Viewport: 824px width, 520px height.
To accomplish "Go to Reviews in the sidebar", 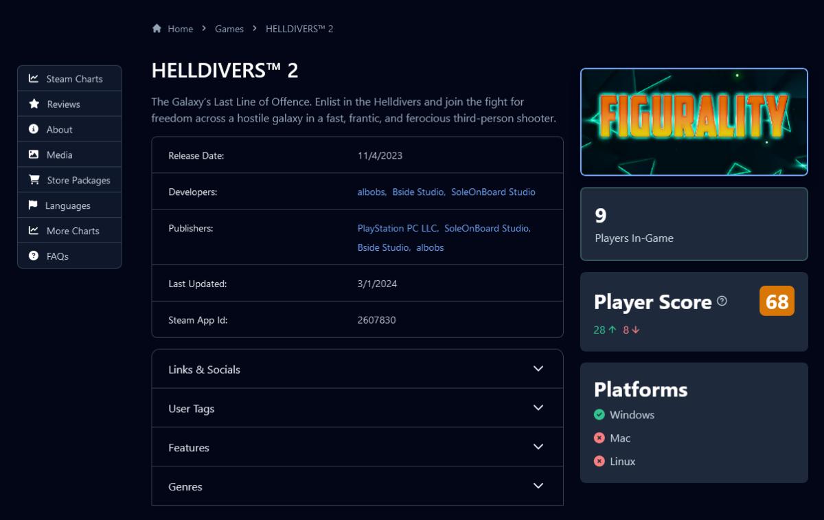I will 69,104.
